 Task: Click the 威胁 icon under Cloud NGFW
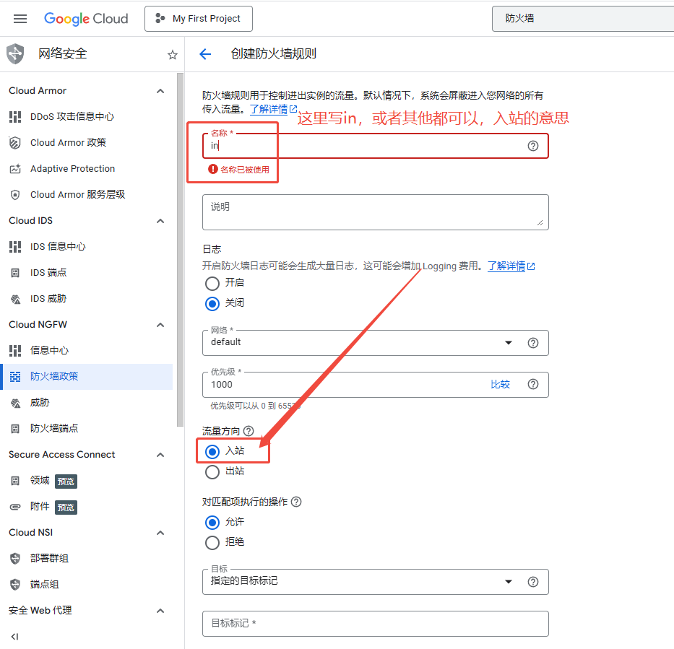pyautogui.click(x=15, y=403)
